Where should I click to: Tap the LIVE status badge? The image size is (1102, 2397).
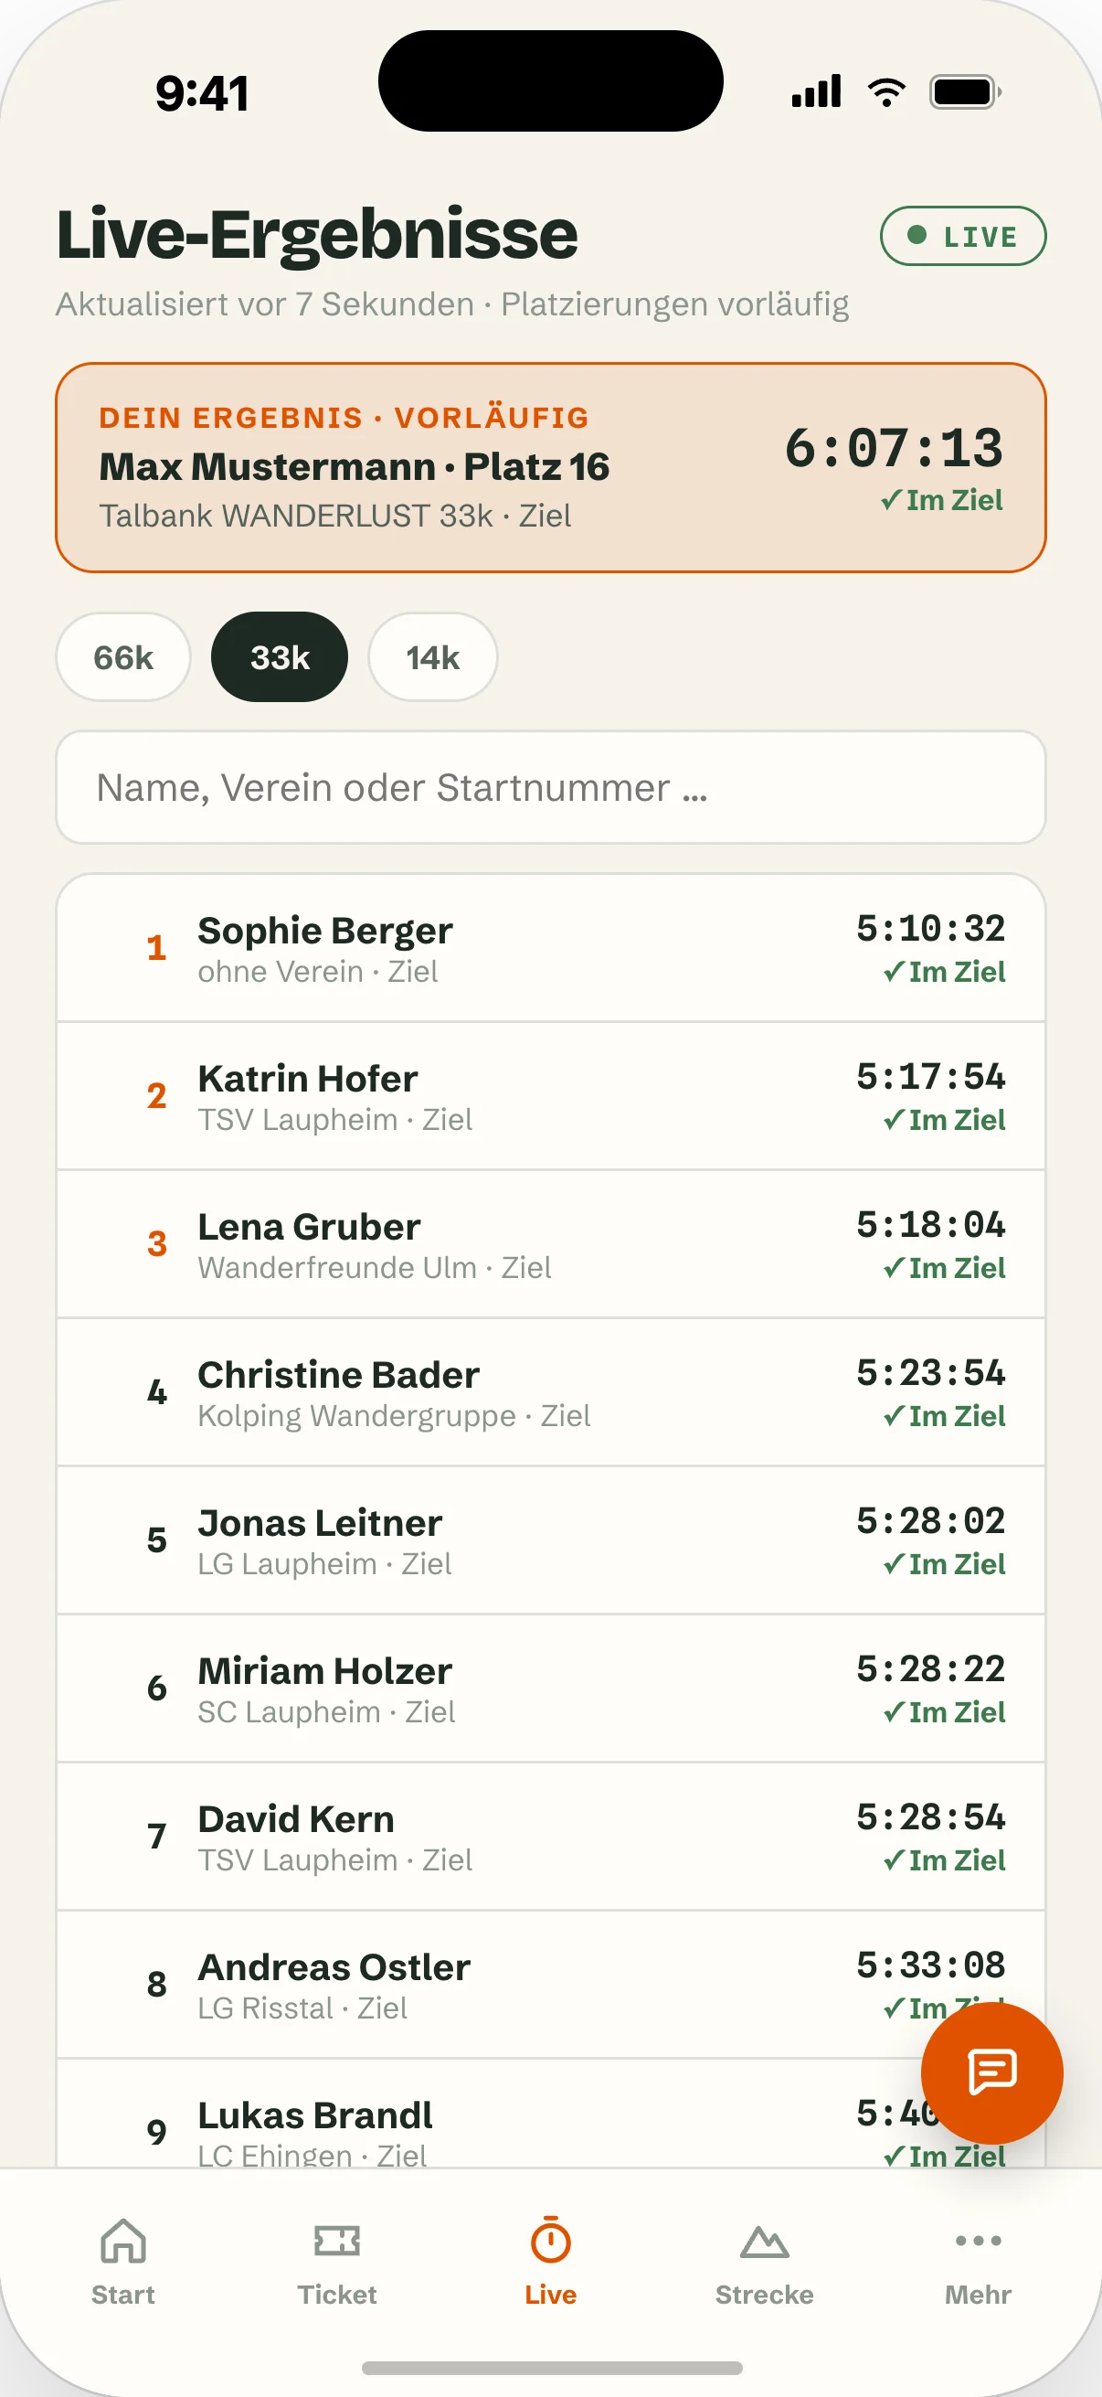tap(962, 236)
